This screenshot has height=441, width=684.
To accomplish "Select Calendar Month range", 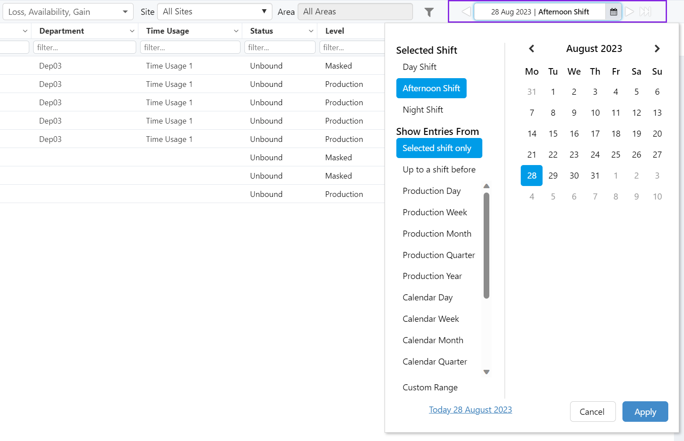I will coord(433,340).
